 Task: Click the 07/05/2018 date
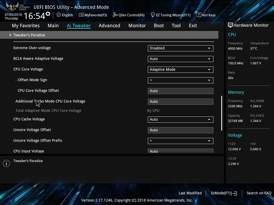(x=13, y=15)
